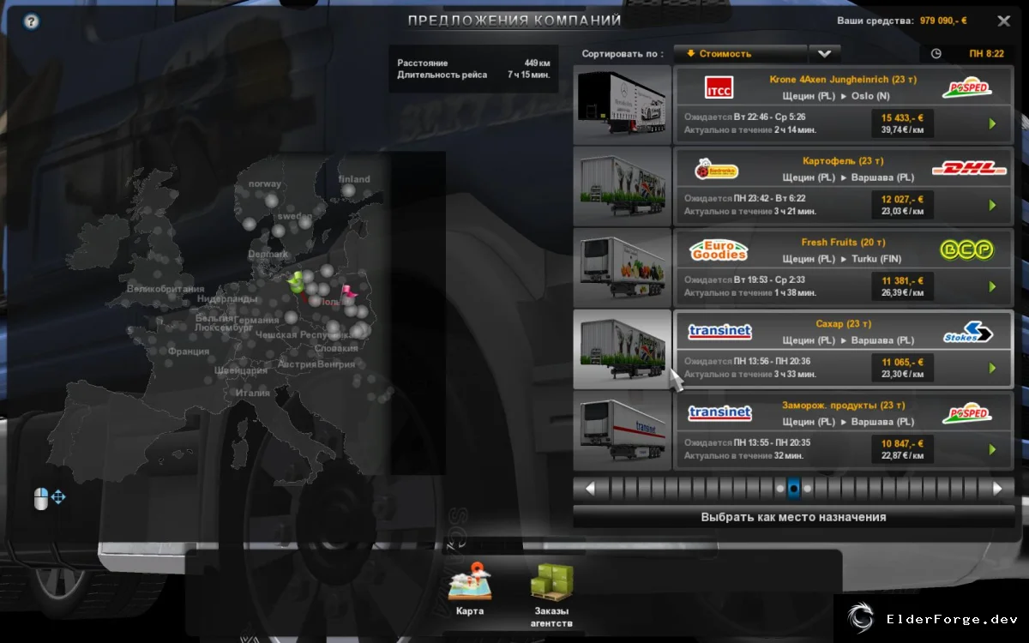Click the pink destination flag on map

pos(347,292)
